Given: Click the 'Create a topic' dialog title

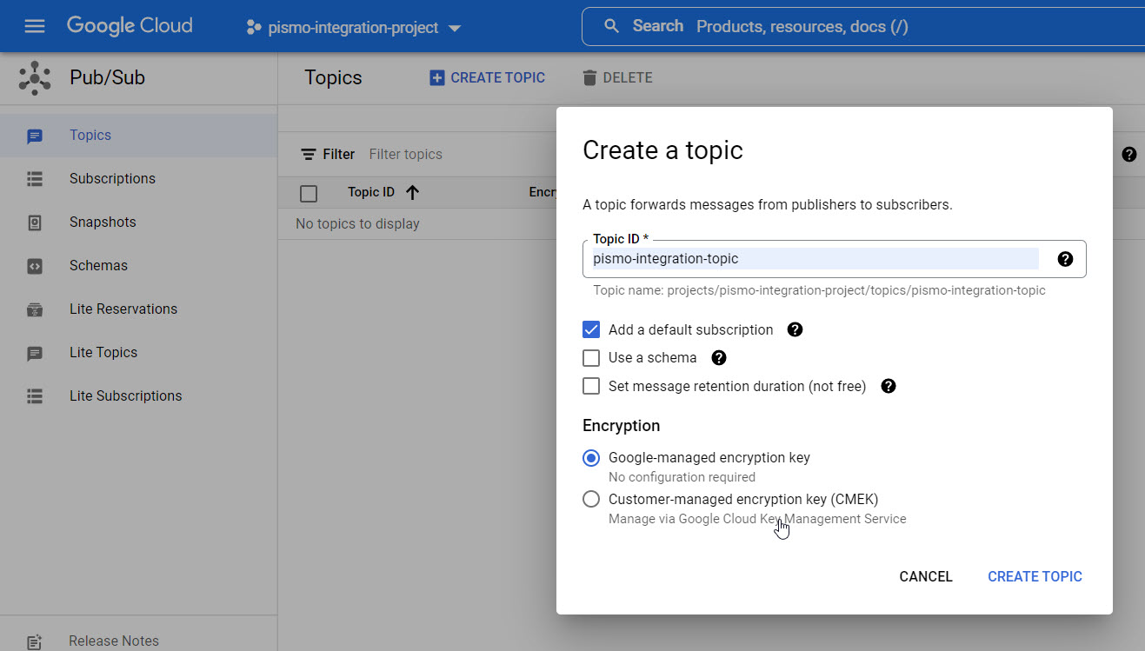Looking at the screenshot, I should [x=662, y=151].
